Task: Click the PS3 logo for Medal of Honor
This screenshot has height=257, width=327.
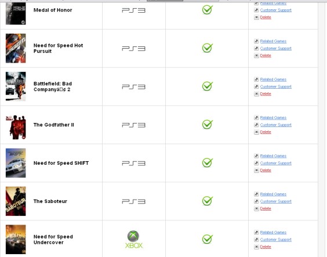Action: point(134,10)
